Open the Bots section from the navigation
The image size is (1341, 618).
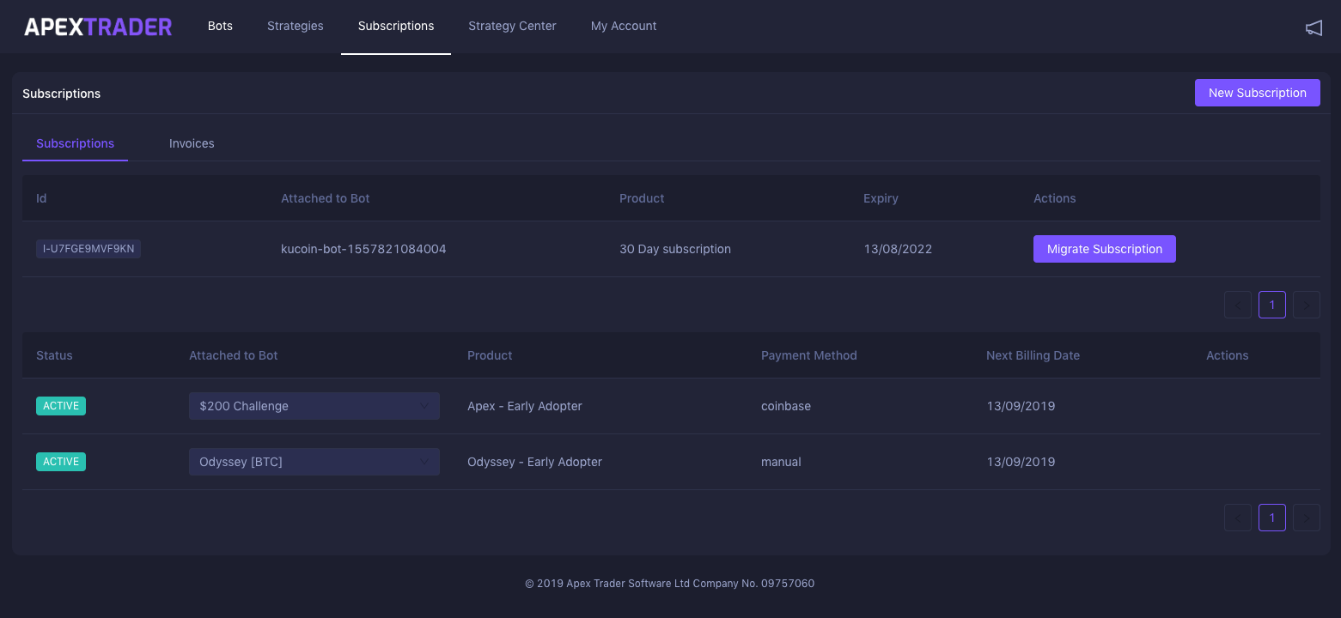click(220, 26)
